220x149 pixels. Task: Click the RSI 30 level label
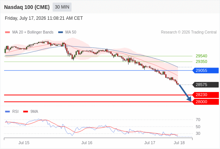tap(198, 133)
